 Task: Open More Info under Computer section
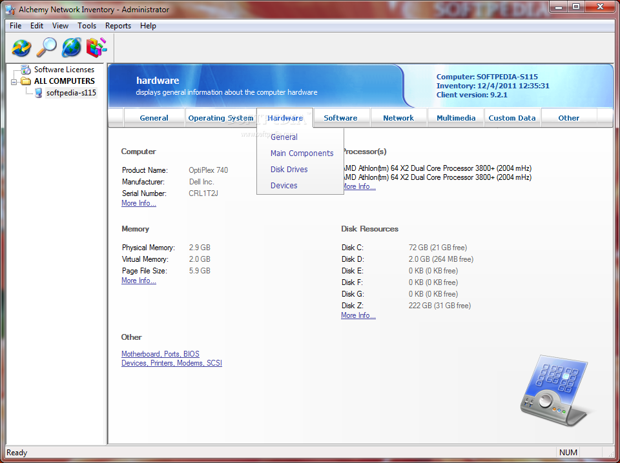pyautogui.click(x=139, y=203)
